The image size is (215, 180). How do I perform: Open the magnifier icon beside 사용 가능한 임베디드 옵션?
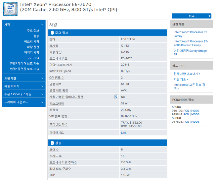[x=116, y=97]
